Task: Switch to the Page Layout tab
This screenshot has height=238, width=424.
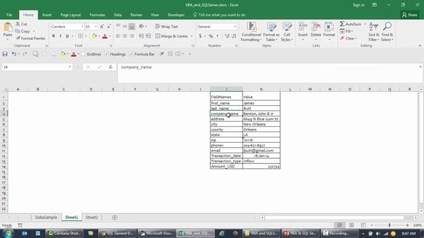Action: pyautogui.click(x=71, y=15)
